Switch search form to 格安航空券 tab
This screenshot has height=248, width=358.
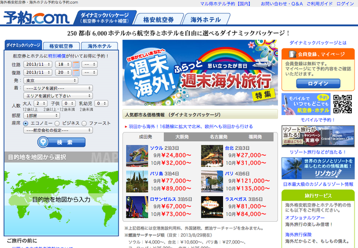pos(61,46)
